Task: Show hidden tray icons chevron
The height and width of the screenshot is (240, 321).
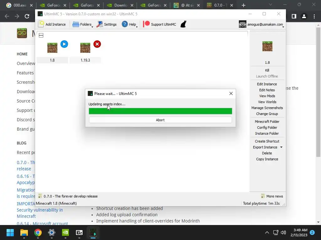Action: 267,232
